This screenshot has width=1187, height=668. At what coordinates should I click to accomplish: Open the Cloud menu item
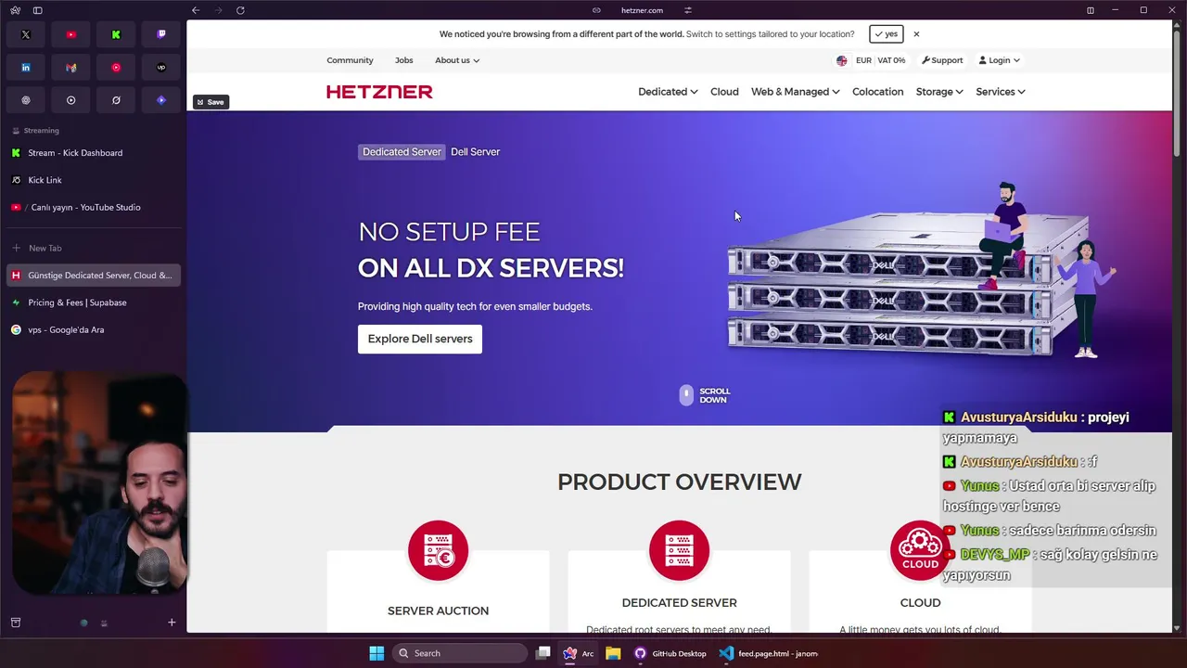point(724,92)
